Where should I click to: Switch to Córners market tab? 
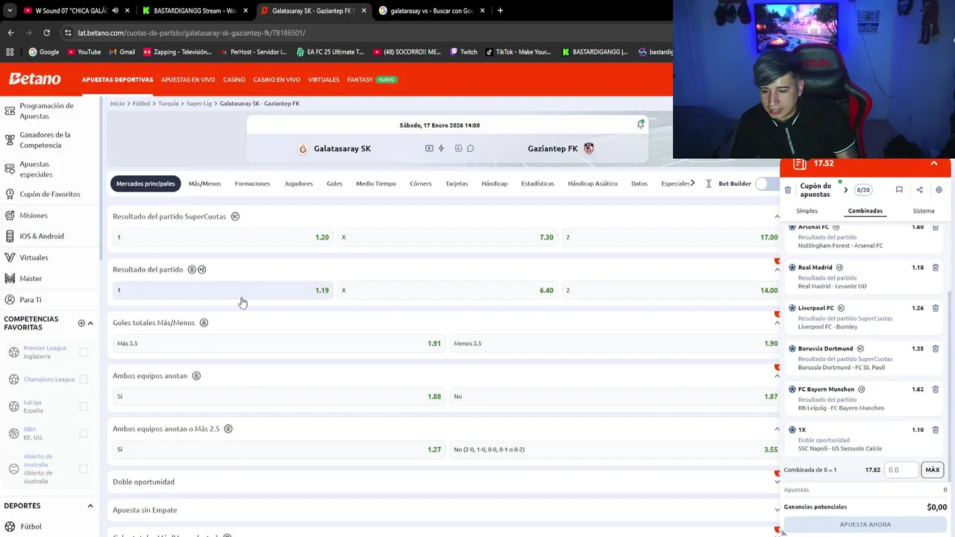click(x=421, y=183)
